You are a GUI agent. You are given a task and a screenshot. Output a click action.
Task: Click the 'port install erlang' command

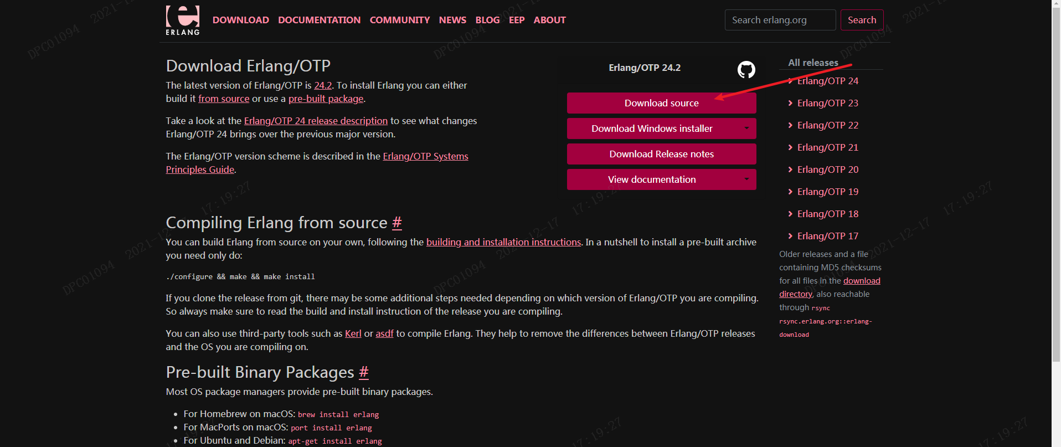pyautogui.click(x=331, y=428)
